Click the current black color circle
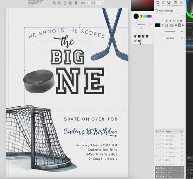The width and height of the screenshot is (193, 179). (x=136, y=16)
